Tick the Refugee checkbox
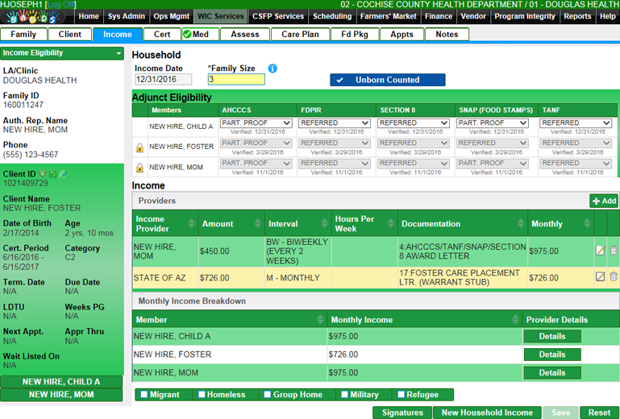This screenshot has height=419, width=620. [x=402, y=395]
